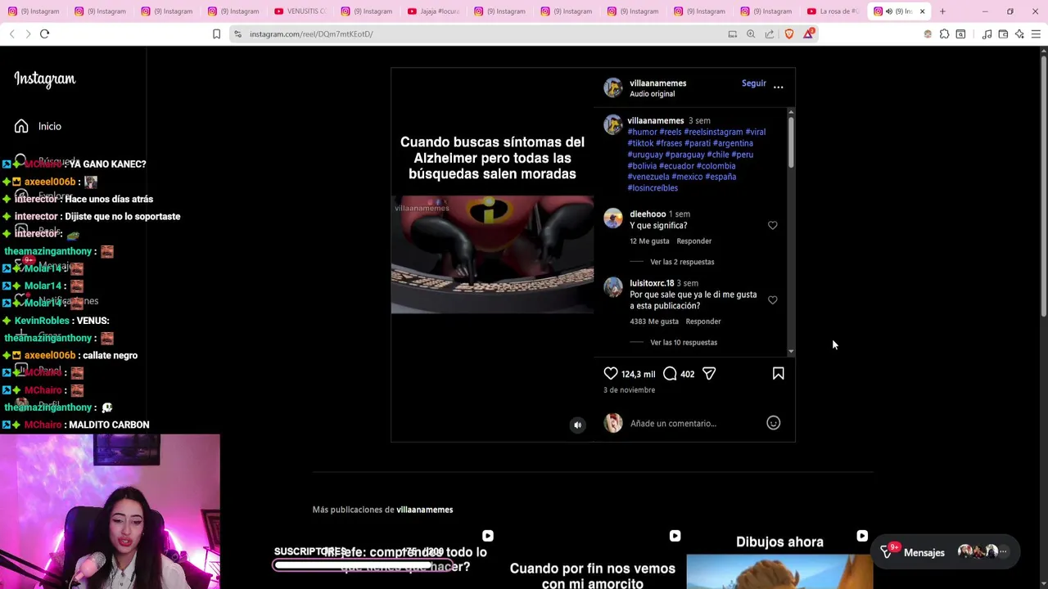Open the #humor hashtag

coord(642,132)
